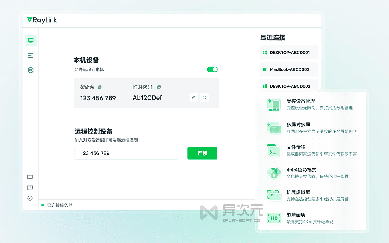This screenshot has width=389, height=243.
Task: Open settings via the hexagon sidebar icon
Action: coord(30,70)
